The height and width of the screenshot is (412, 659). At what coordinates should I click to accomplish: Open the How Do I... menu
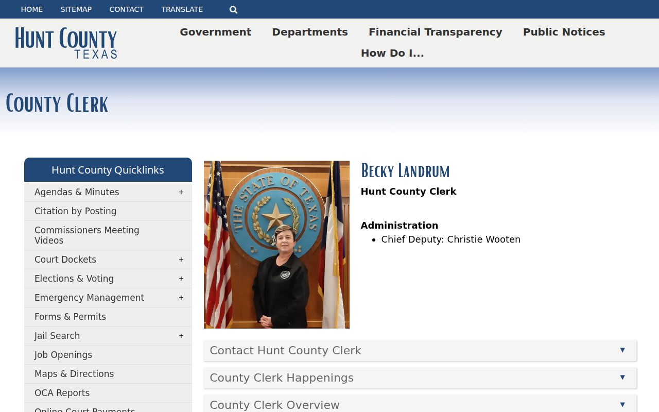(x=392, y=53)
